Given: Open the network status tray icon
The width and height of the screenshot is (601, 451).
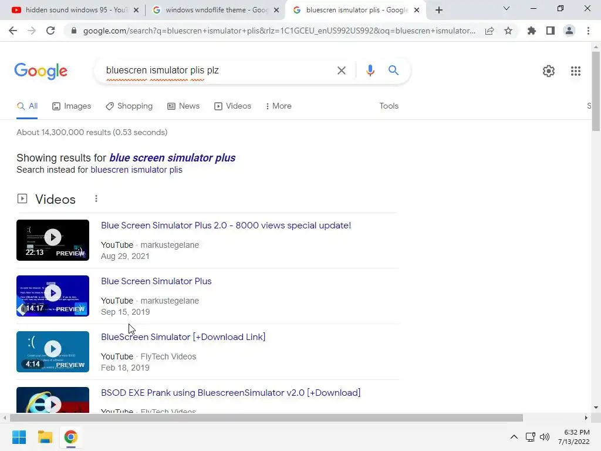Looking at the screenshot, I should pyautogui.click(x=531, y=437).
